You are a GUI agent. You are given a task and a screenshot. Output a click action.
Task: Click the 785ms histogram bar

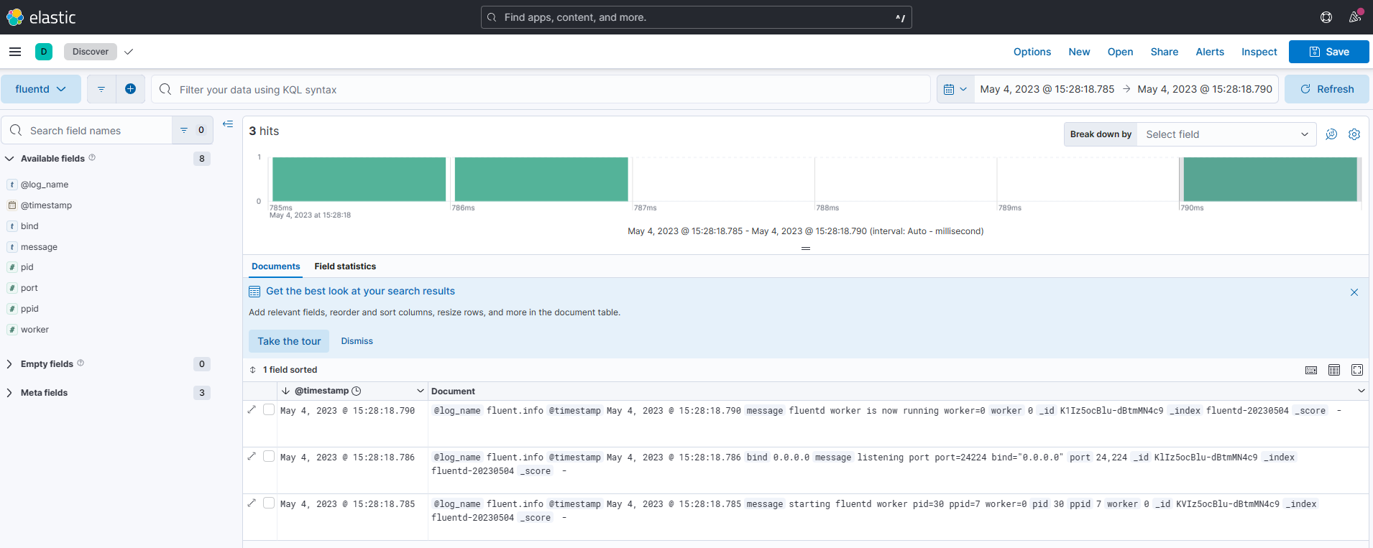tap(359, 179)
